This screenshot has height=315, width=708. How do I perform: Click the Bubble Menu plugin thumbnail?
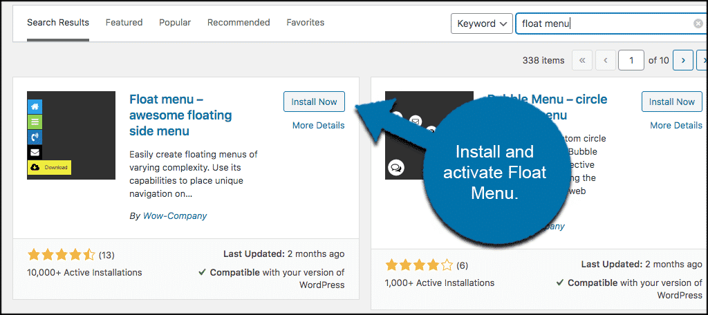[429, 135]
